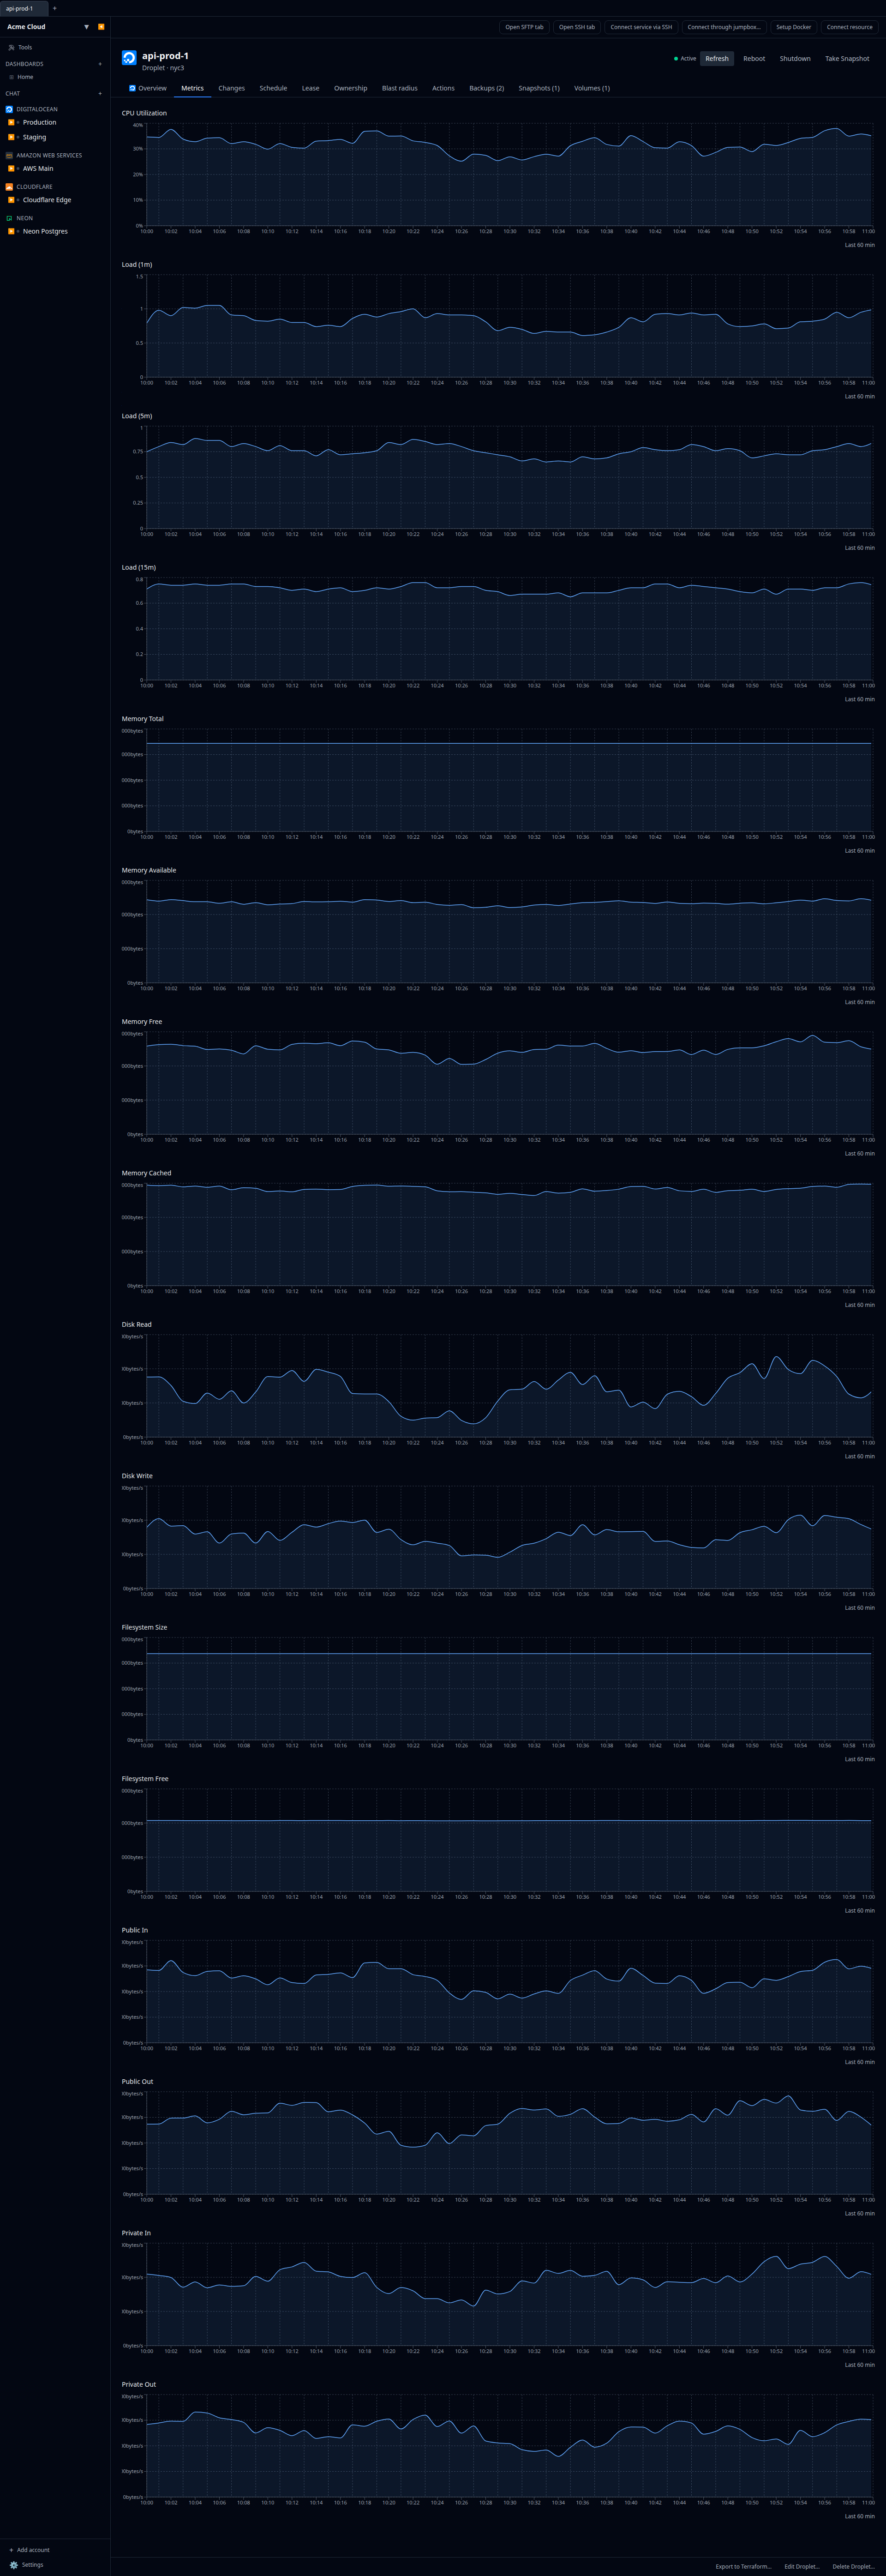Shutdown the api-prod-1 droplet
The height and width of the screenshot is (2576, 886).
pos(795,59)
